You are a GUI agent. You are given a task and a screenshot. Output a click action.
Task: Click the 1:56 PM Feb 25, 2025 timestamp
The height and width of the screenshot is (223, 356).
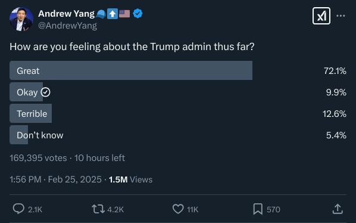click(55, 179)
